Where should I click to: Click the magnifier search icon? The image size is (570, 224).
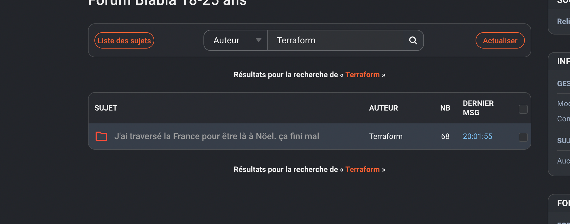pyautogui.click(x=413, y=40)
